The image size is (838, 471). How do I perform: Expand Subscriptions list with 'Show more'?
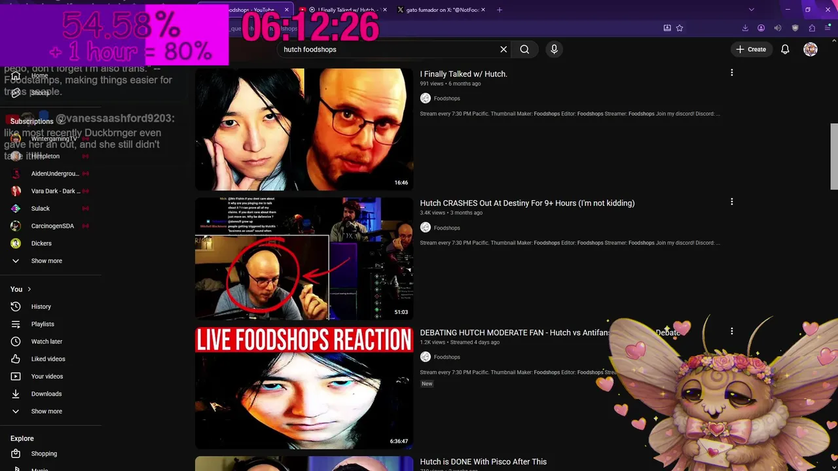point(51,260)
